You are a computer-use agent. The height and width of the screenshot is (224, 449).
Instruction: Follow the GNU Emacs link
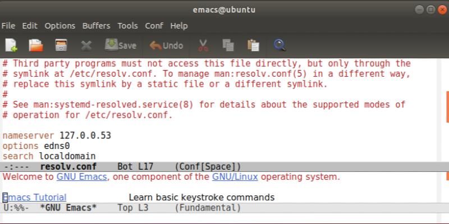click(x=82, y=177)
